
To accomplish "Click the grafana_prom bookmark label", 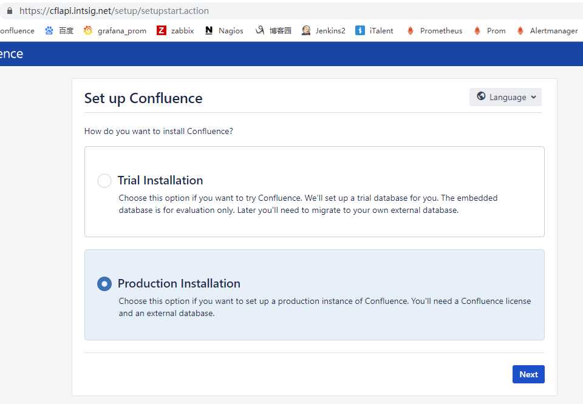I will pyautogui.click(x=122, y=31).
